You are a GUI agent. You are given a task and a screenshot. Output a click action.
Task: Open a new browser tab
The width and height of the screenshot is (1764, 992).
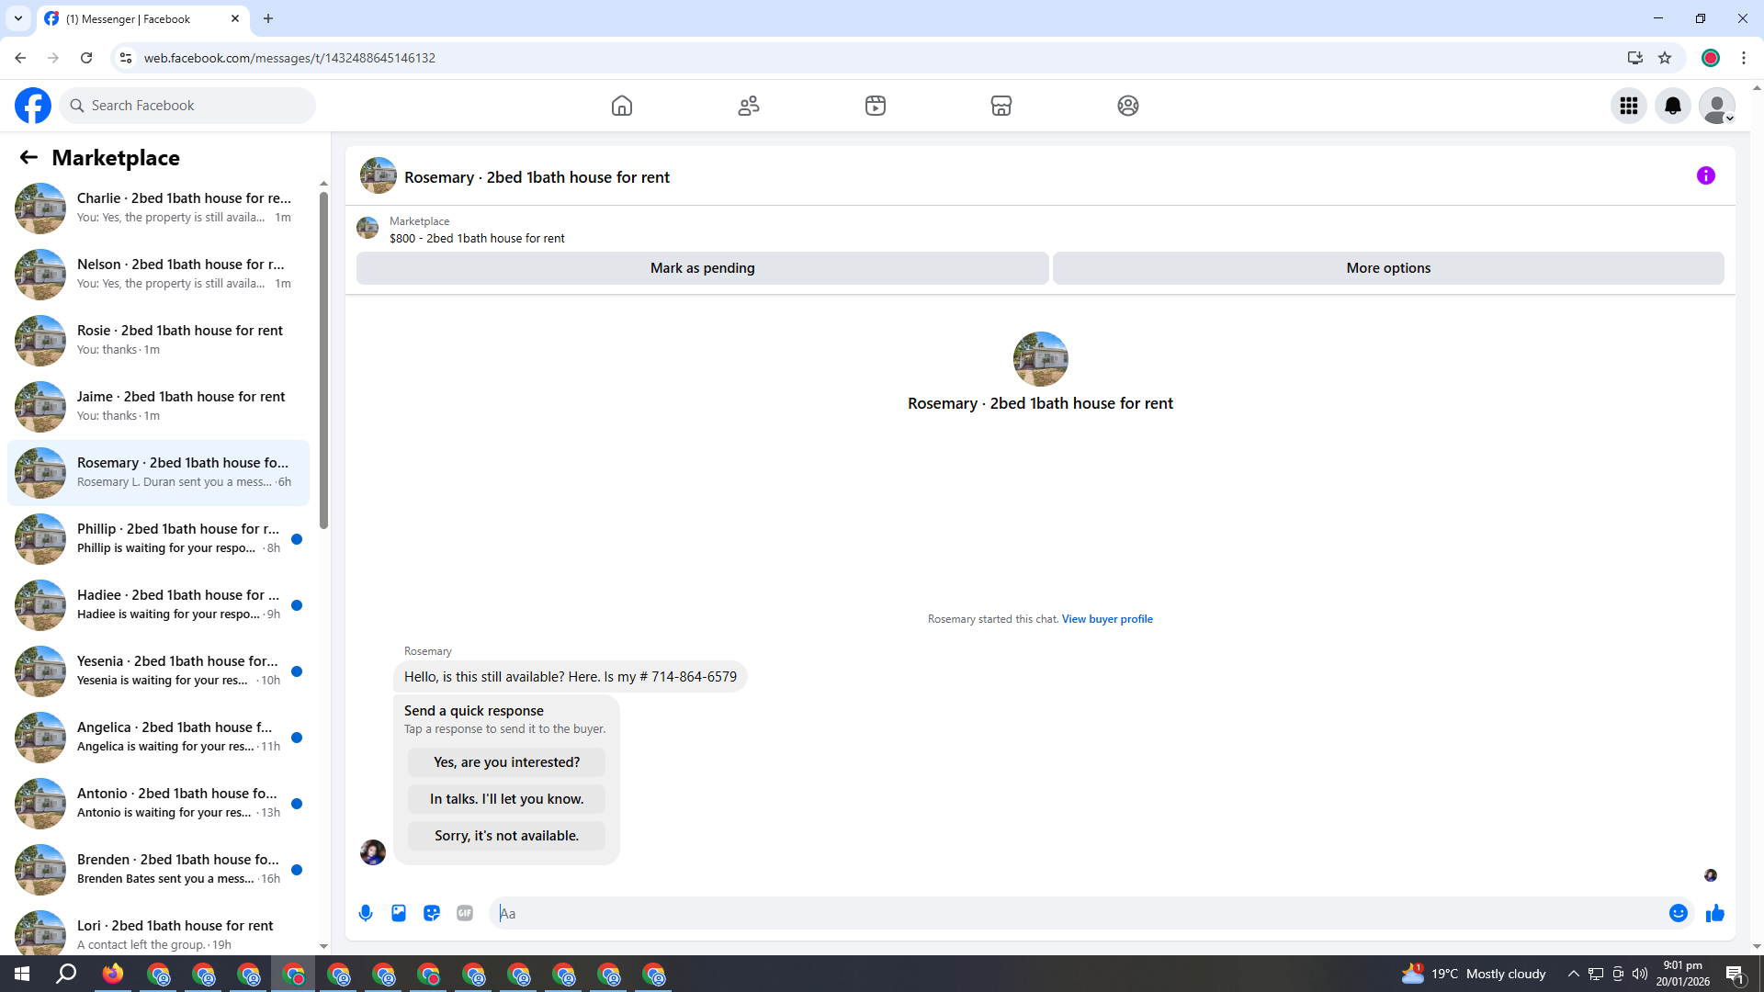[x=268, y=18]
